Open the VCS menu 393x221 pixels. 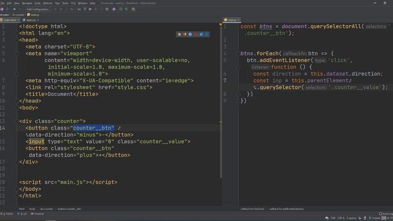73,3
